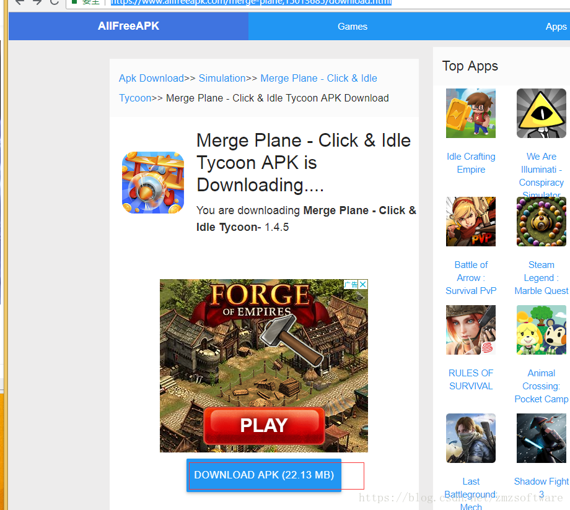This screenshot has width=570, height=510.
Task: Click the browser reload button
Action: pos(54,2)
